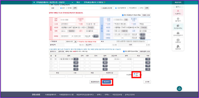The height and width of the screenshot is (98, 199).
Task: Open the 발급 menu in top bar
Action: 78,2
